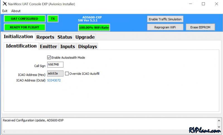Click the NavWorx X app icon in title bar

click(x=5, y=4)
